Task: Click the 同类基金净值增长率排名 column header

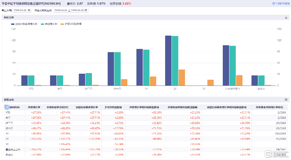Action: [x=269, y=107]
